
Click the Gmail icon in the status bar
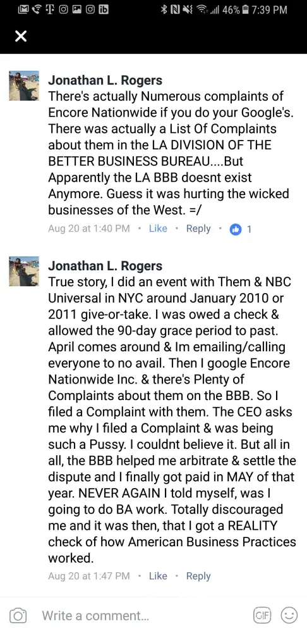pyautogui.click(x=24, y=9)
